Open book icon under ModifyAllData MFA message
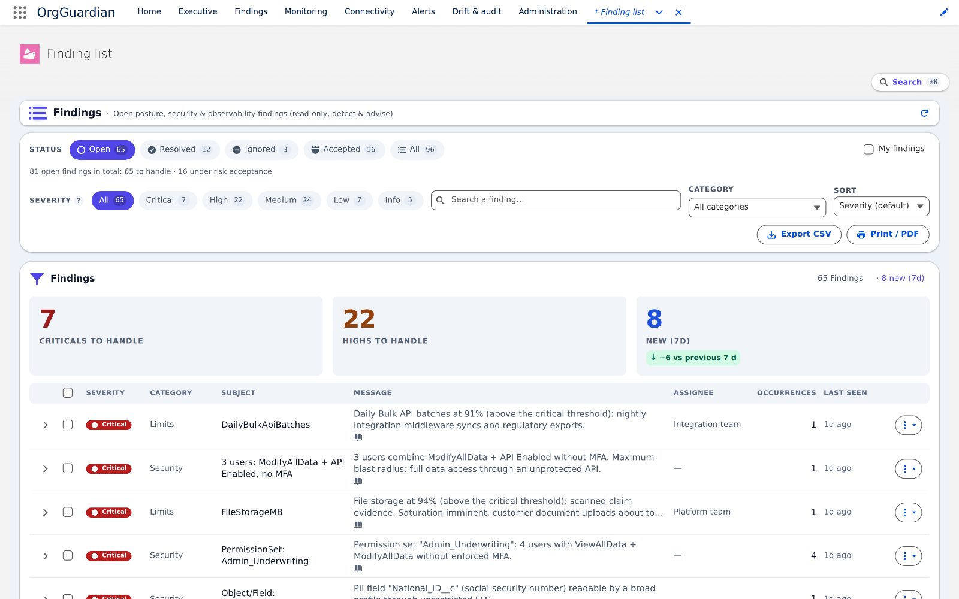 click(x=358, y=481)
